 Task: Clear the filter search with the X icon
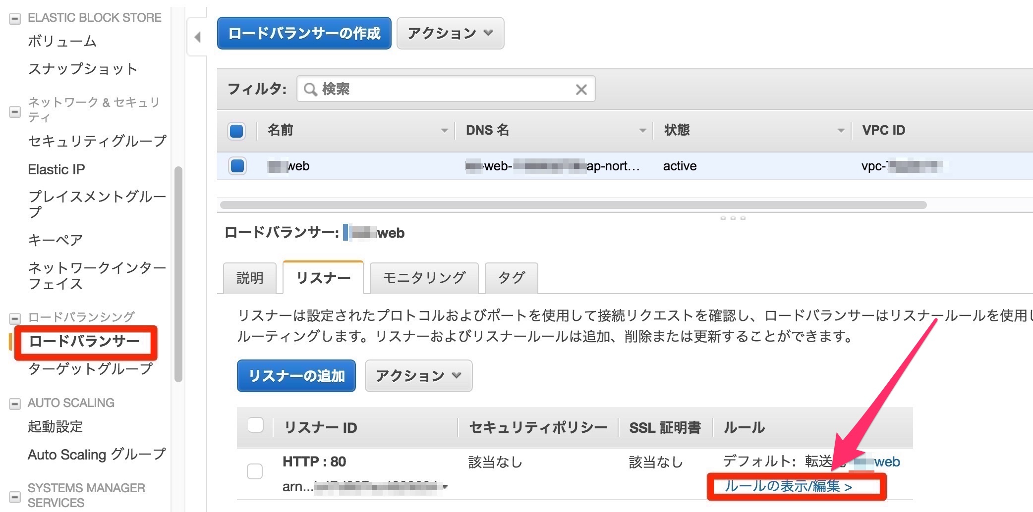click(x=581, y=90)
